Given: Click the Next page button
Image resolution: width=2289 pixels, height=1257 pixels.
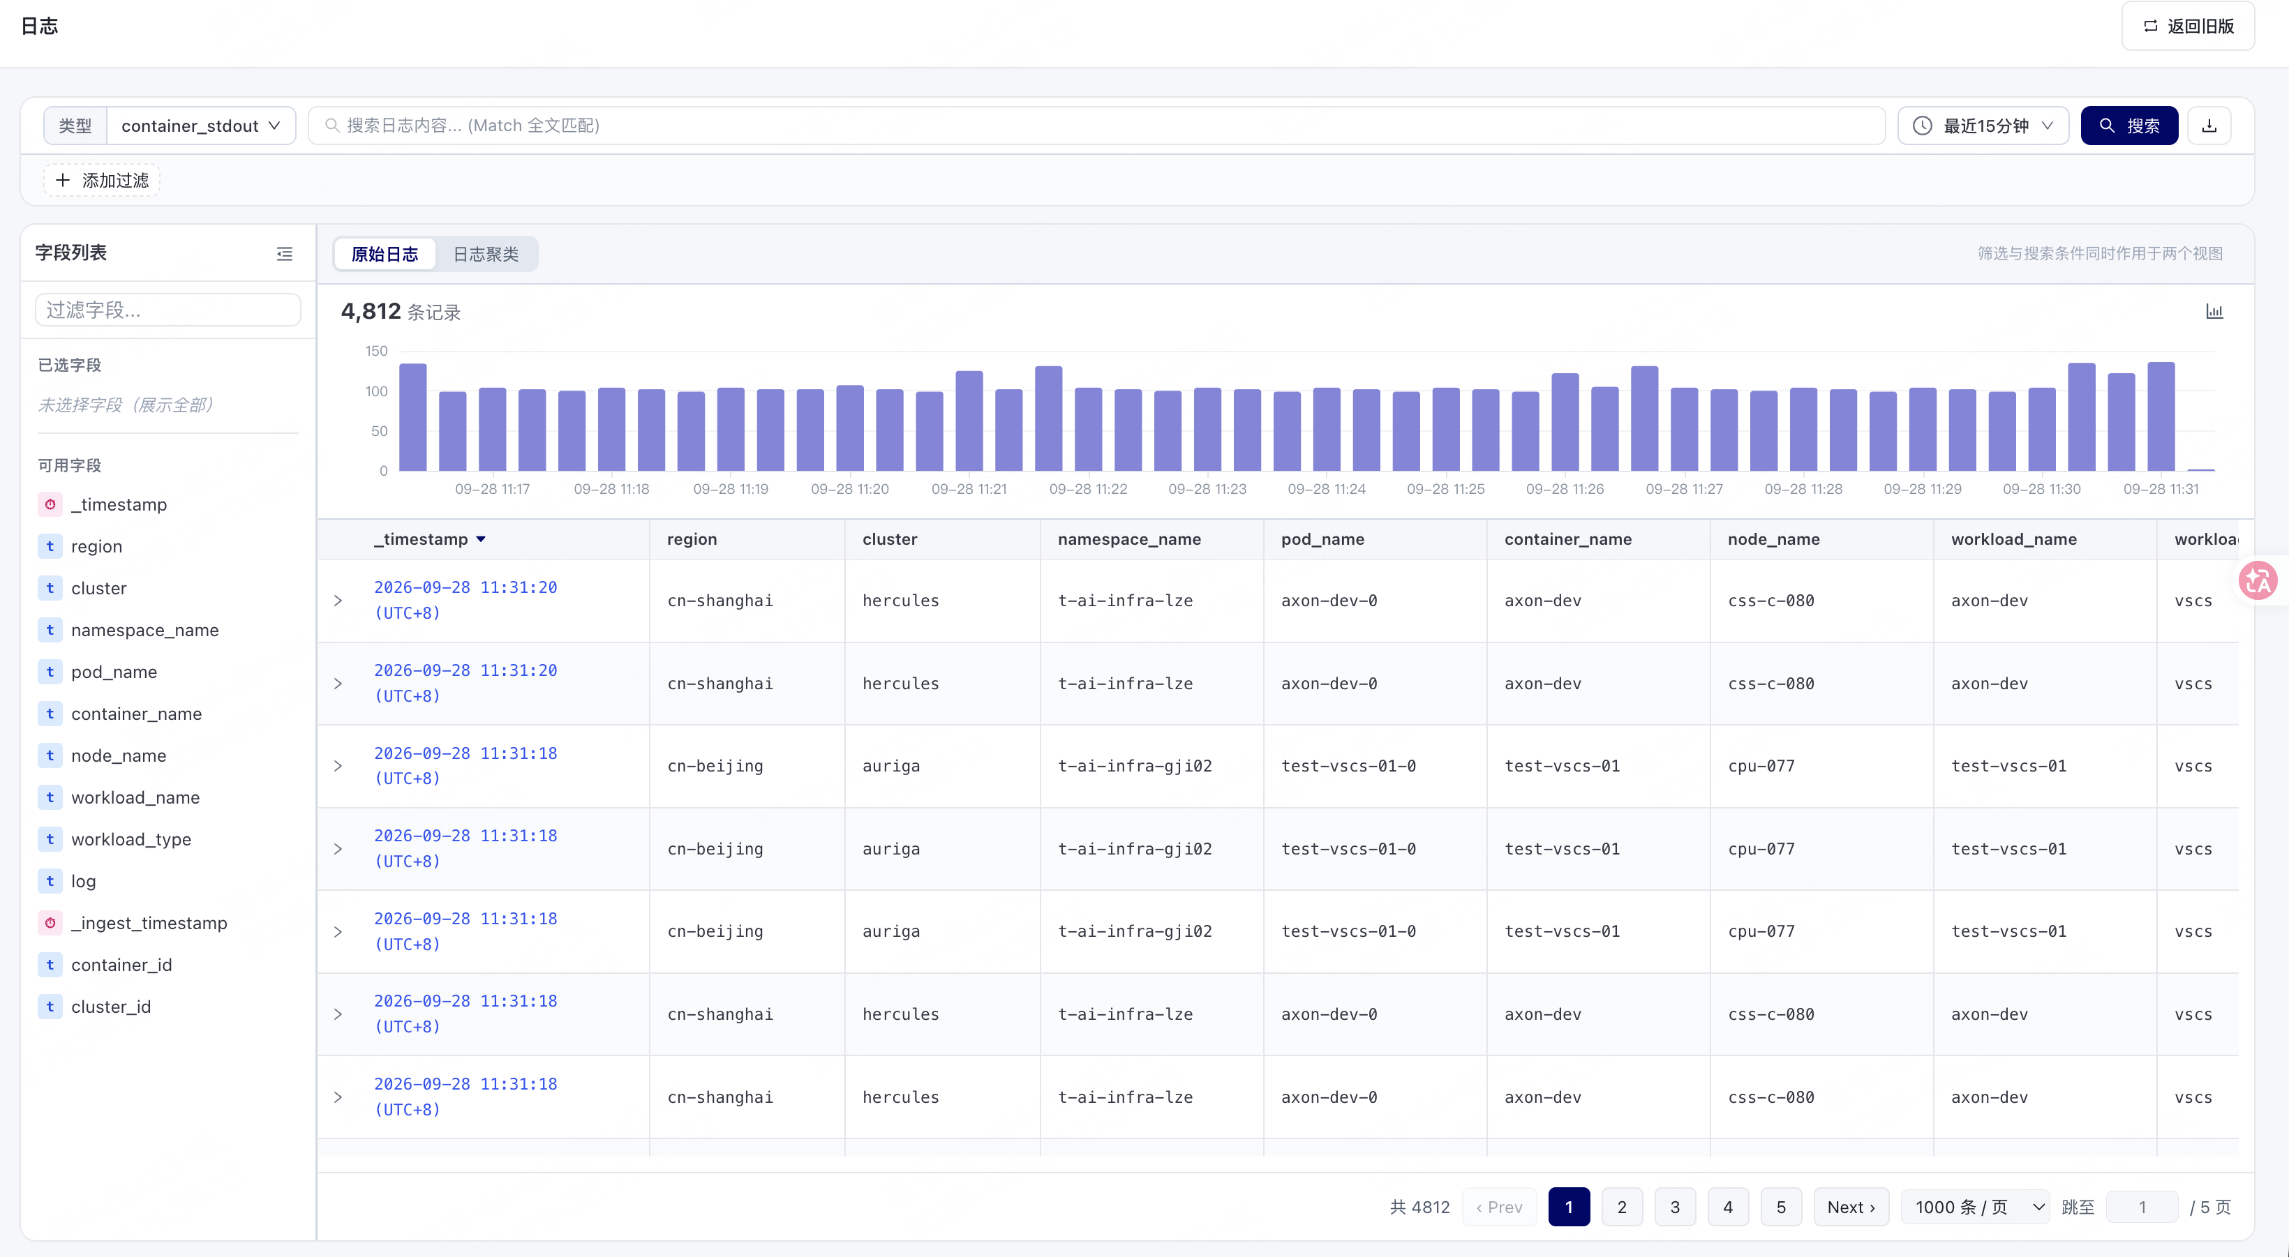Looking at the screenshot, I should (x=1851, y=1207).
